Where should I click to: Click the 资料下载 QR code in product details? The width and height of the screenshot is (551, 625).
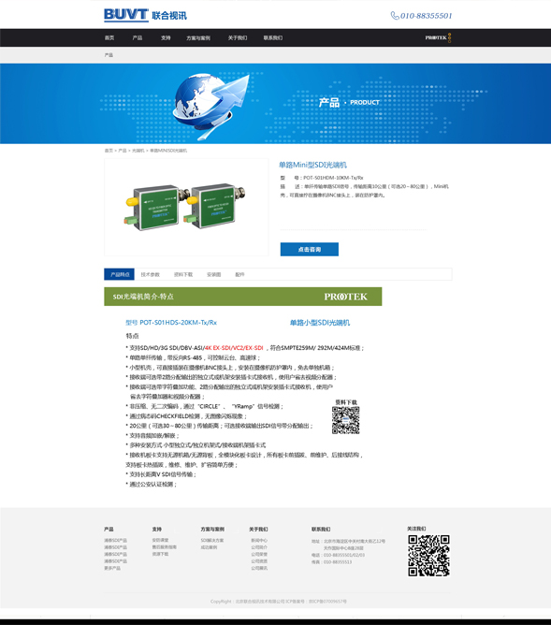(346, 420)
